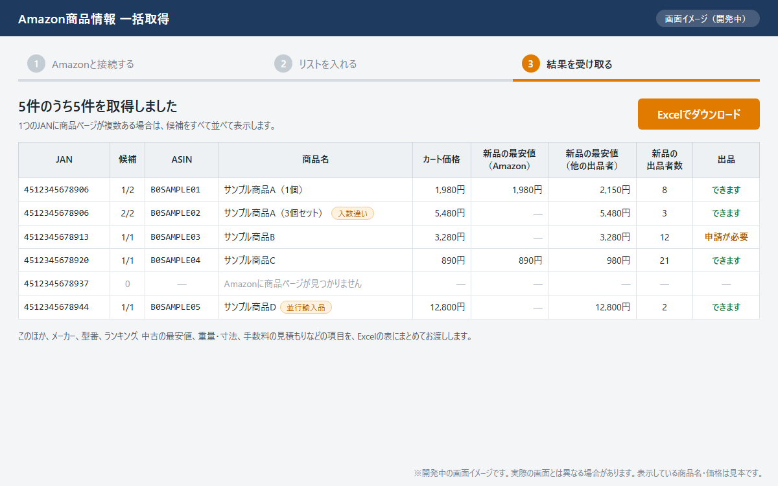Click the Excelでダウンロード button

tap(698, 114)
